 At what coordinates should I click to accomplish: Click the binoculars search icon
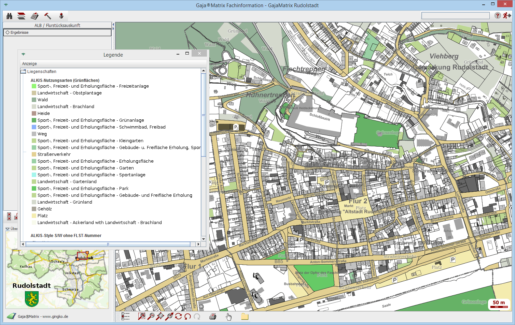(x=9, y=16)
